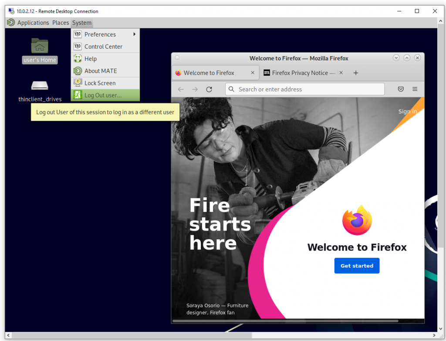Click the Soraya Osorio caption text
The height and width of the screenshot is (341, 446).
coord(217,309)
